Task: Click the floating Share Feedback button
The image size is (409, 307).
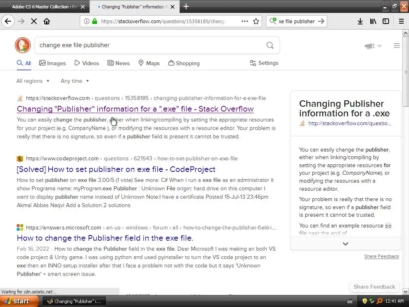Action: pos(374,287)
